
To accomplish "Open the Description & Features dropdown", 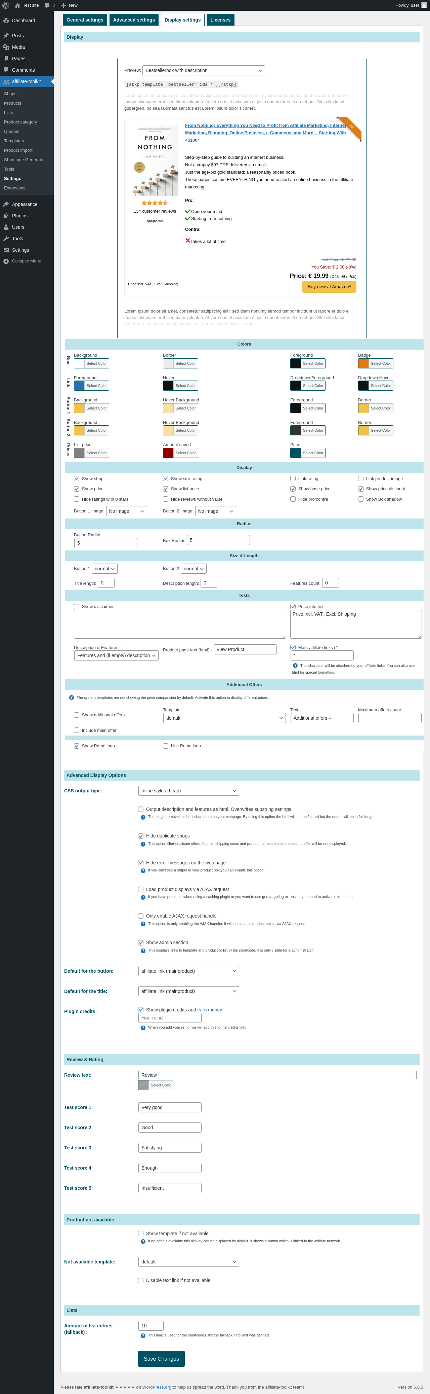I will tap(116, 655).
